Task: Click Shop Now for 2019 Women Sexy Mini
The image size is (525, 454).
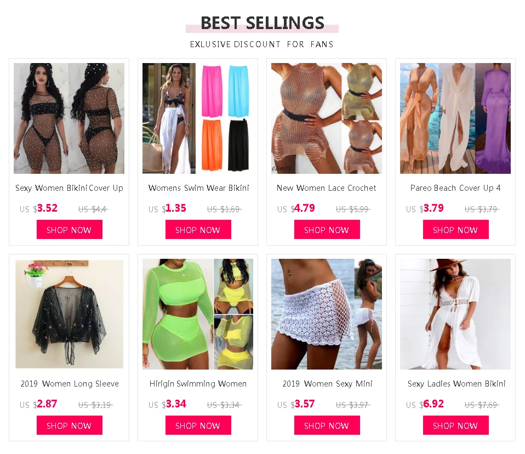Action: 327,425
